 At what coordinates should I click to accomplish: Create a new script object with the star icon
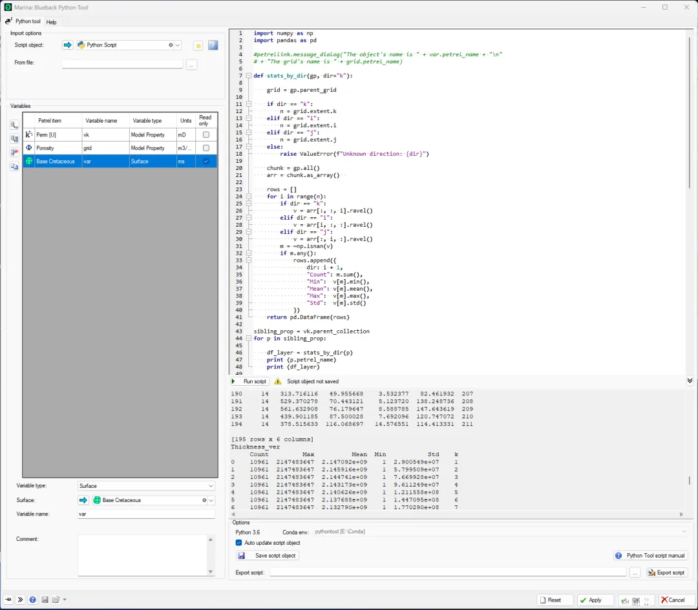point(198,45)
